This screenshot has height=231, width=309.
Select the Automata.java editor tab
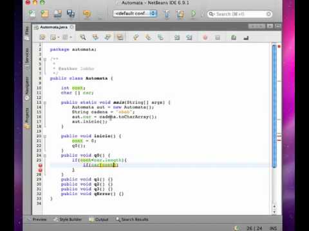point(53,27)
